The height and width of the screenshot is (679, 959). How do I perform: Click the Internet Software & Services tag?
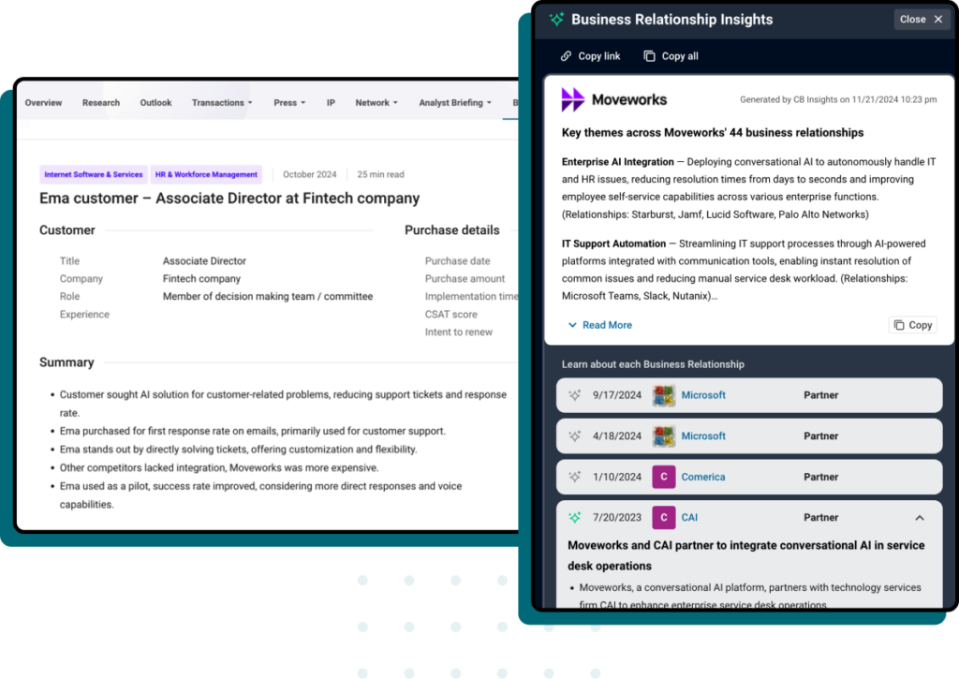(94, 174)
